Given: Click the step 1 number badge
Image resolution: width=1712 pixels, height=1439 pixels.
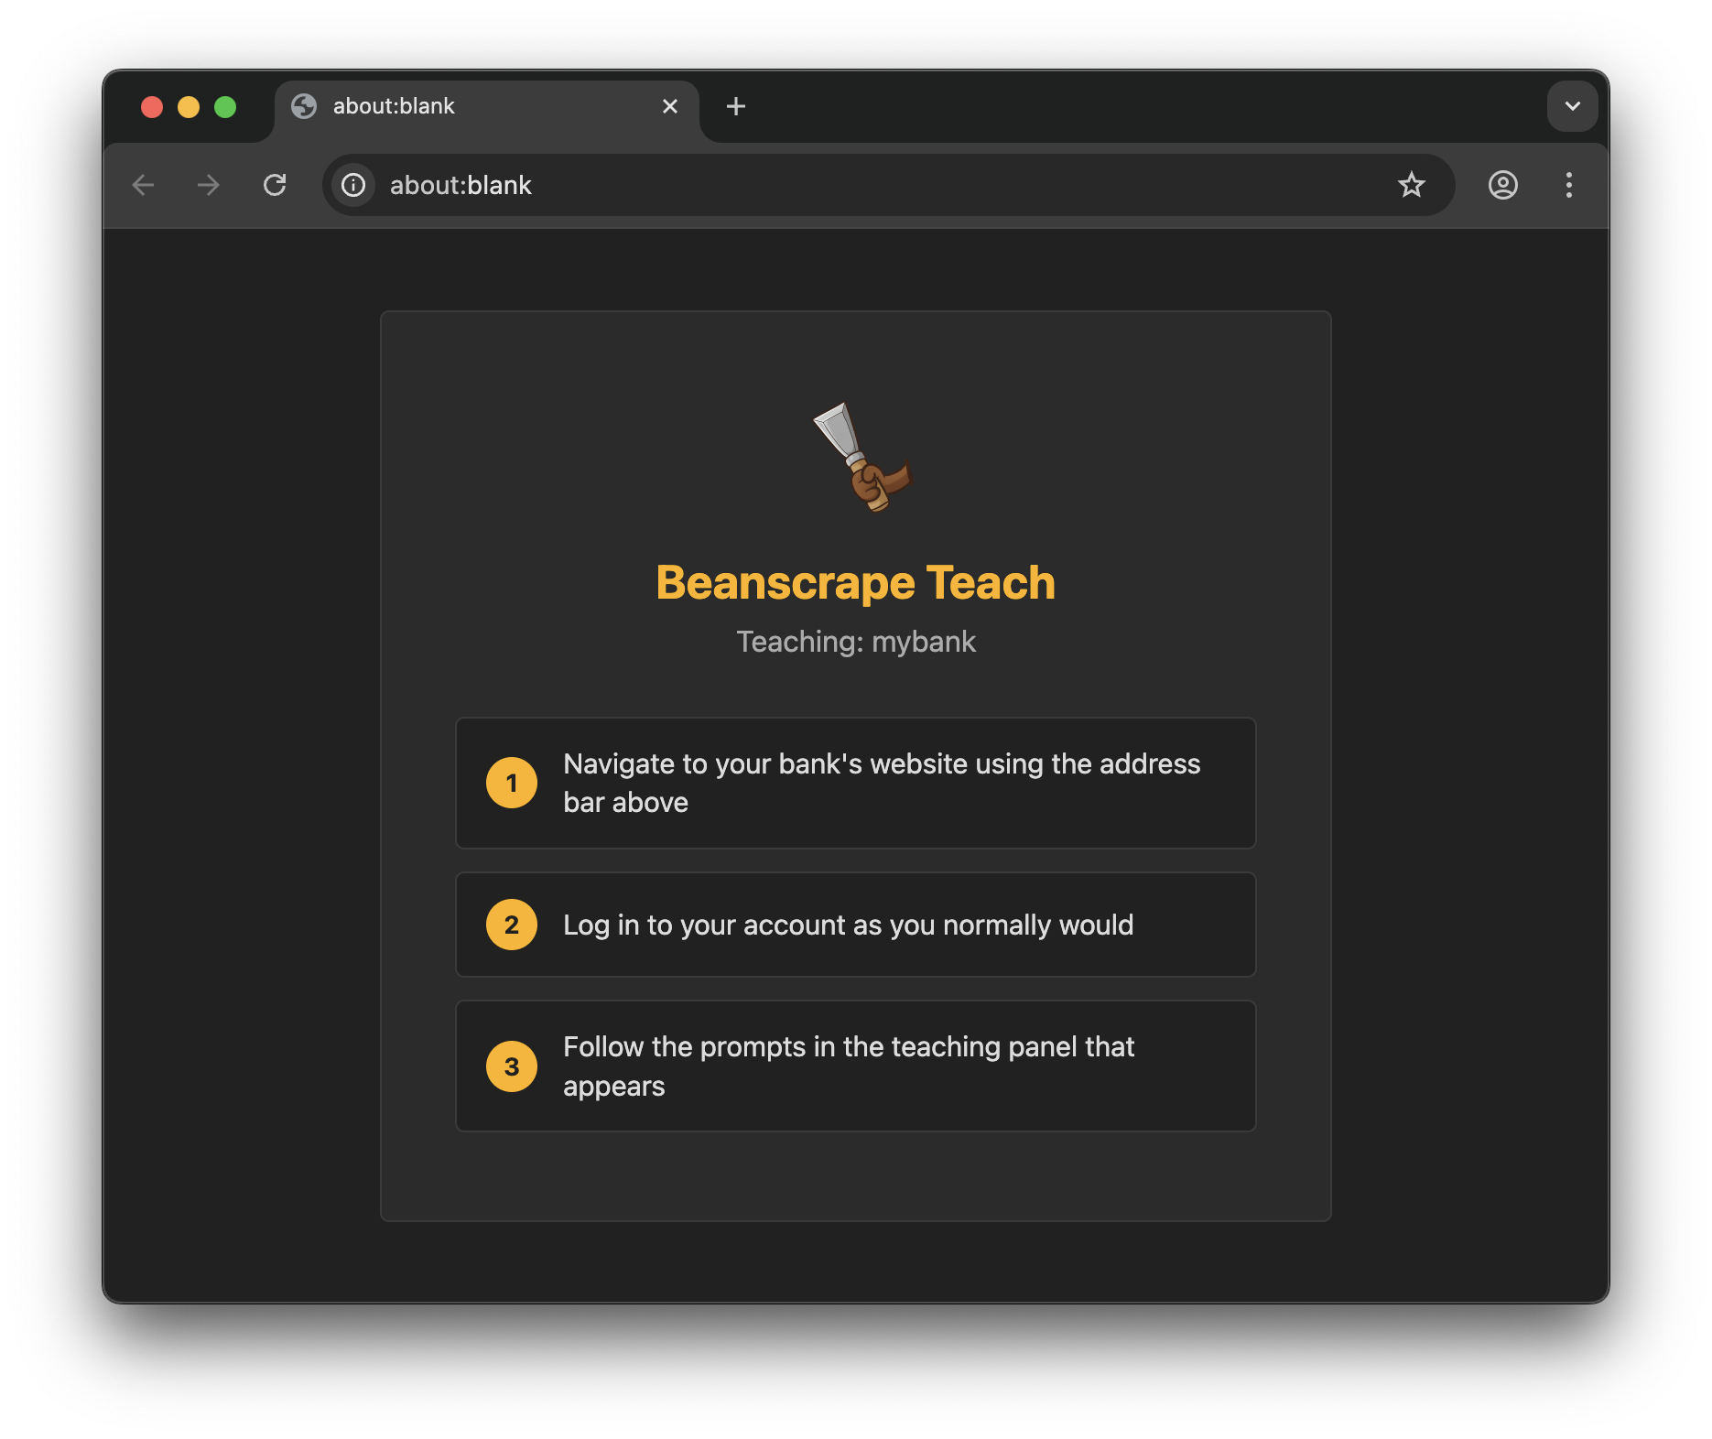Looking at the screenshot, I should click(511, 784).
